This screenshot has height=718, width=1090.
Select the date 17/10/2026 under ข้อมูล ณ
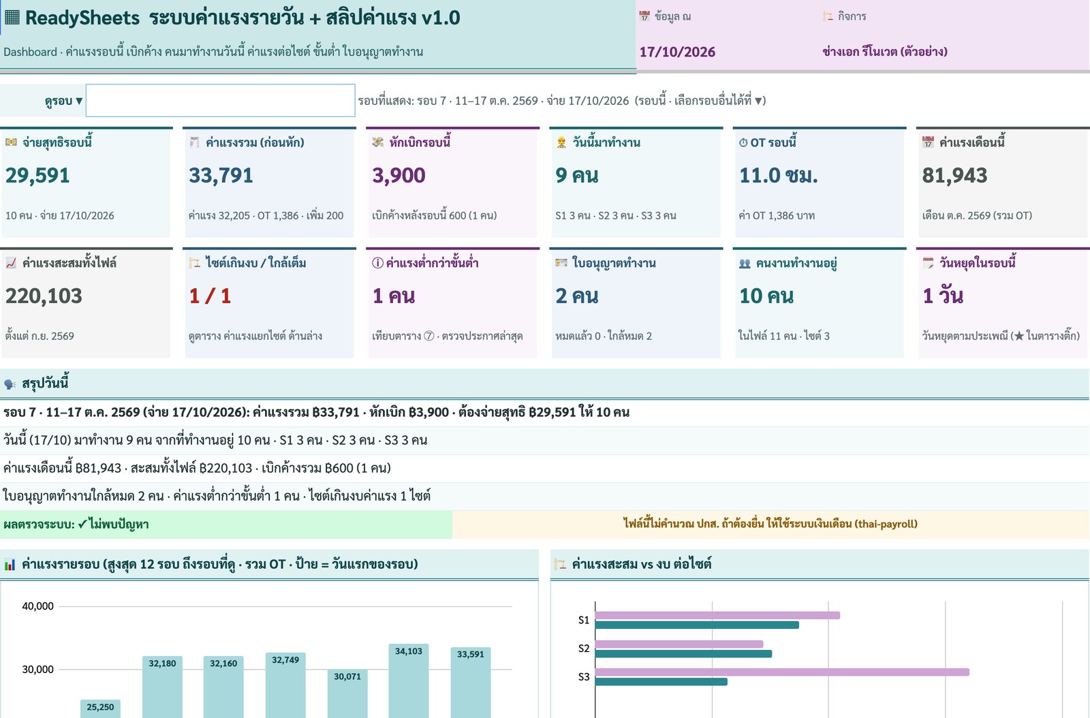[677, 52]
